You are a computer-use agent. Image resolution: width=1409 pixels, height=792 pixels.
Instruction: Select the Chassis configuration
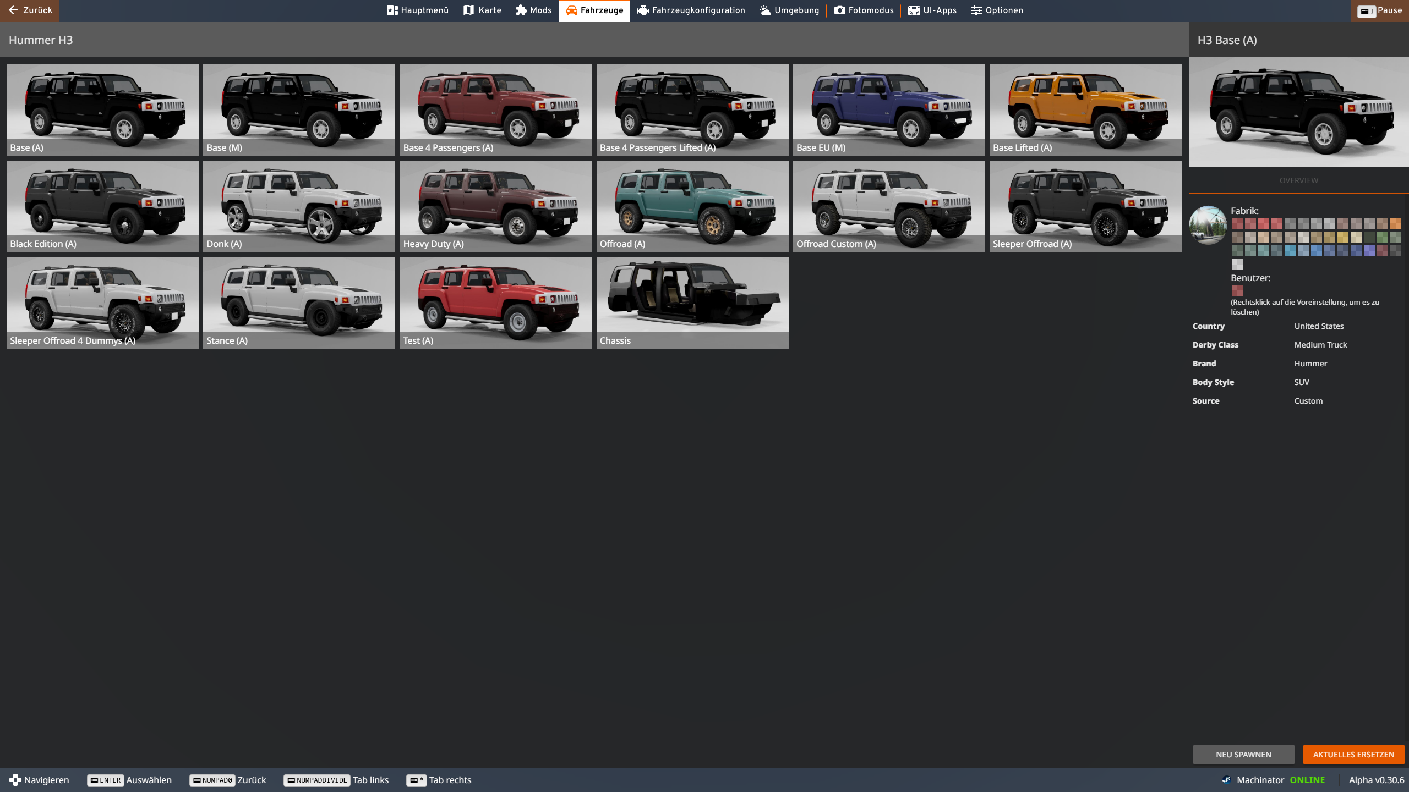pyautogui.click(x=692, y=303)
